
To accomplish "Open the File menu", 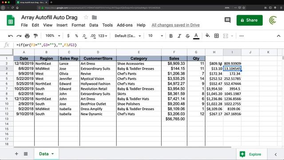I will (24, 25).
